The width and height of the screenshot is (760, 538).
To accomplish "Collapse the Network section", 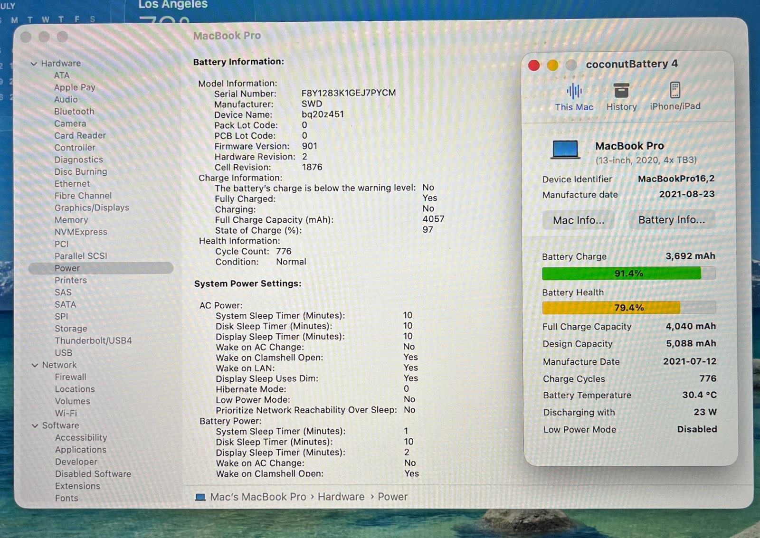I will [35, 365].
